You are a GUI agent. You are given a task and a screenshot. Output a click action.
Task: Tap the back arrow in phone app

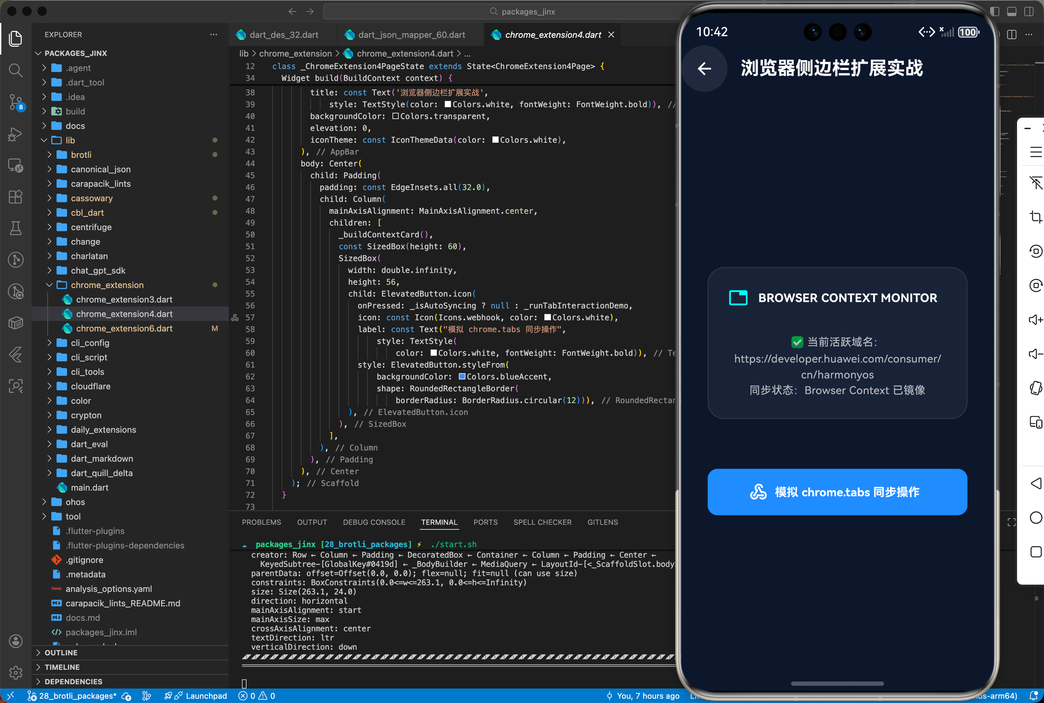(704, 69)
